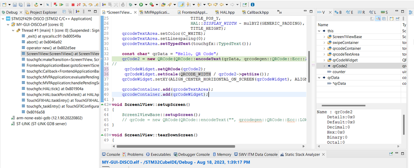Open the Callback.hpp editor tab
This screenshot has height=168, width=414.
(x=255, y=12)
